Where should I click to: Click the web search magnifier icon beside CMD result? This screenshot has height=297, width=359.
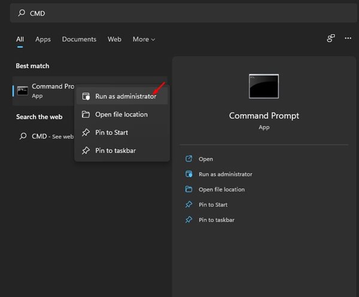pyautogui.click(x=23, y=136)
